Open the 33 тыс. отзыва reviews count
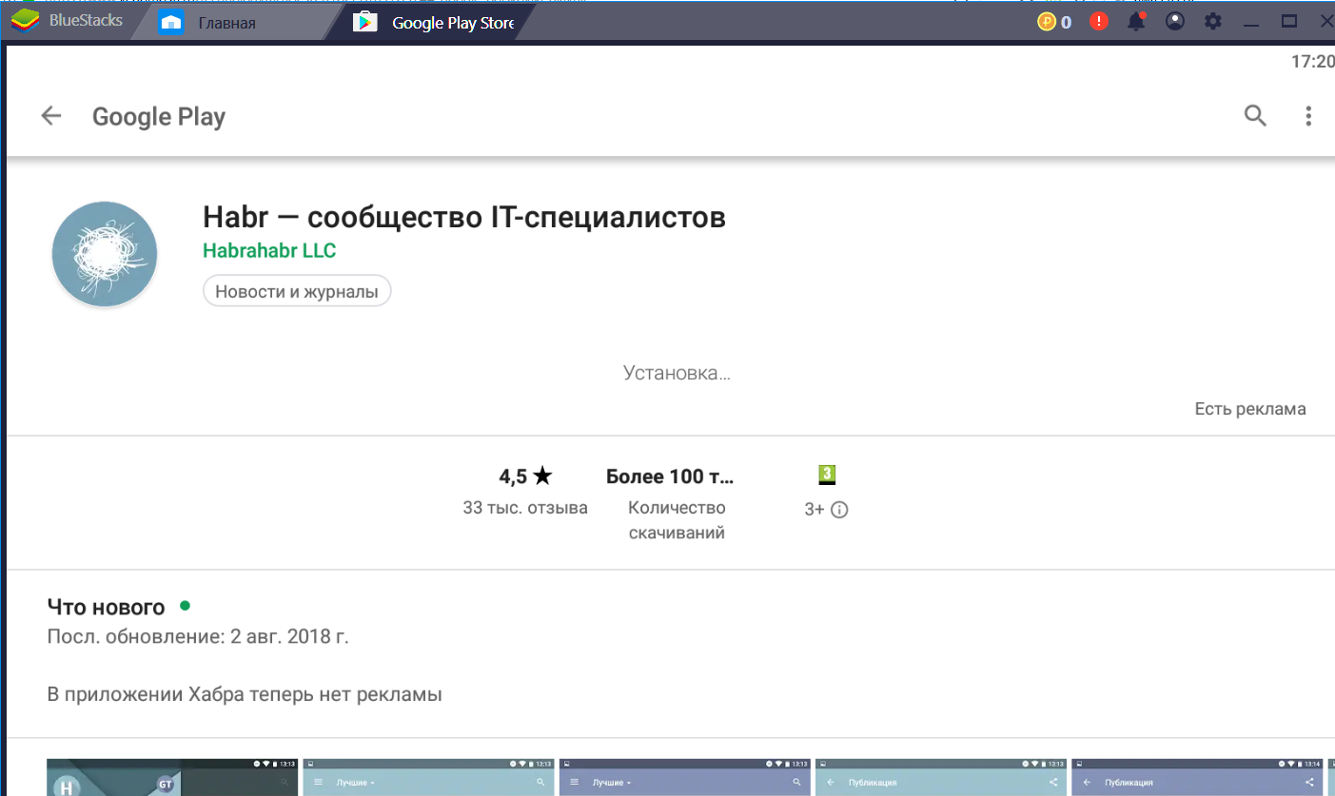1335x796 pixels. coord(525,508)
